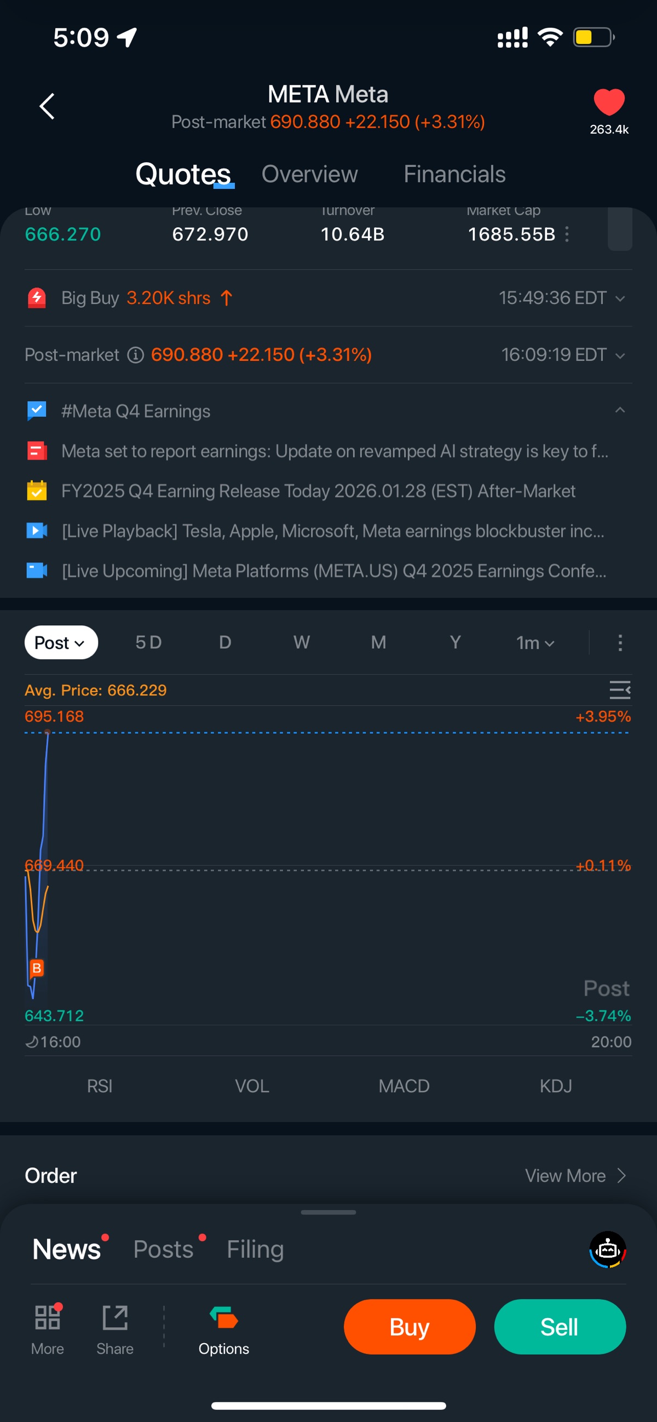
Task: Tap the green Sell button
Action: point(560,1327)
